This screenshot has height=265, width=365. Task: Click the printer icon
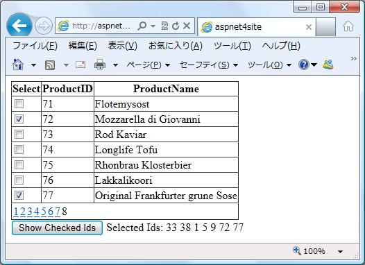100,65
